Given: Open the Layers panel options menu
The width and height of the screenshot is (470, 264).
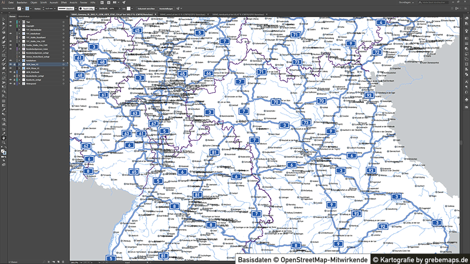Looking at the screenshot, I should (x=67, y=18).
